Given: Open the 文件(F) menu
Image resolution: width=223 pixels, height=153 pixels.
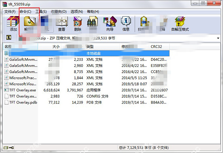Looking at the screenshot, I should pos(10,12).
